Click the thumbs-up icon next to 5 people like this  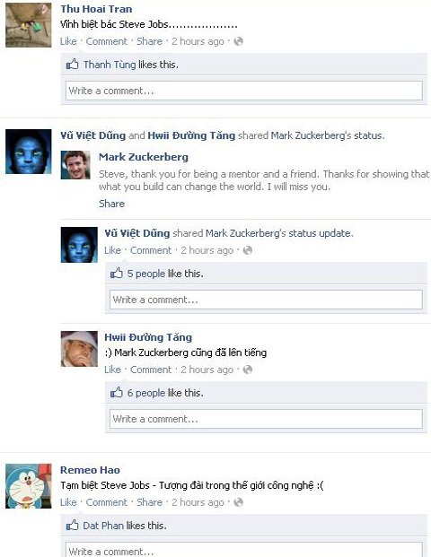[x=117, y=274]
